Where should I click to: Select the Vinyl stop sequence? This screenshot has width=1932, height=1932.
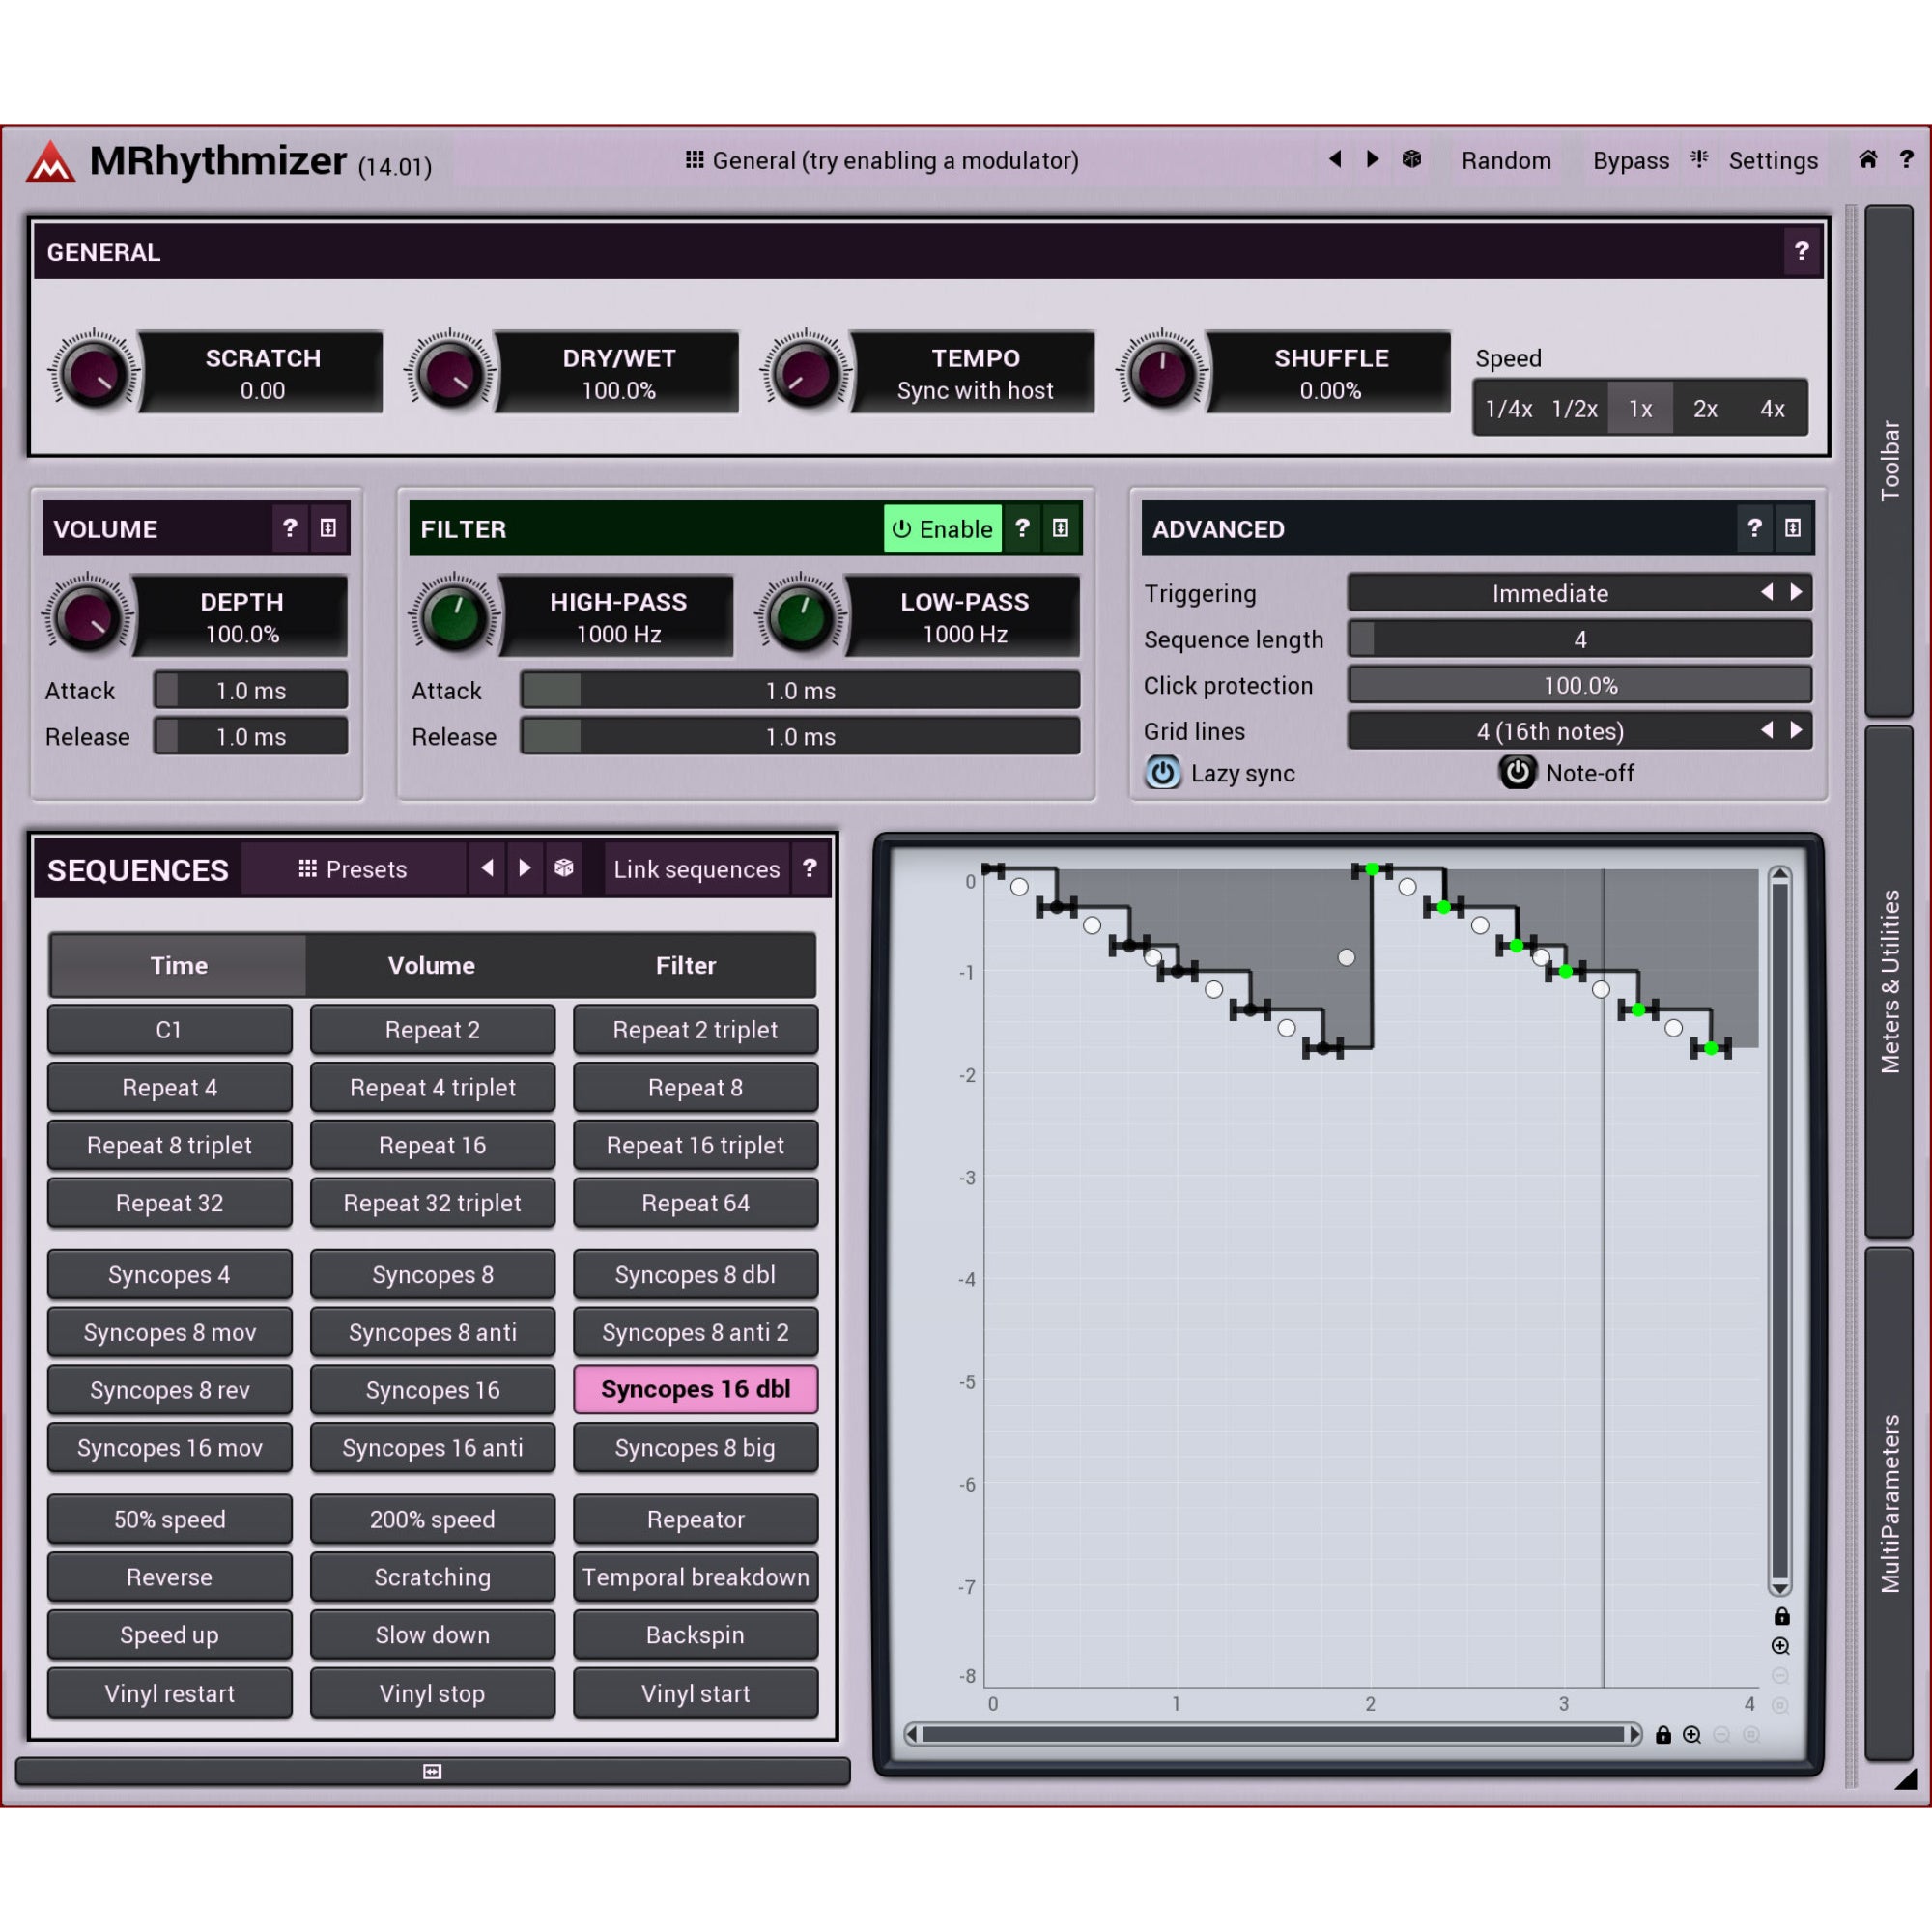pyautogui.click(x=432, y=1693)
